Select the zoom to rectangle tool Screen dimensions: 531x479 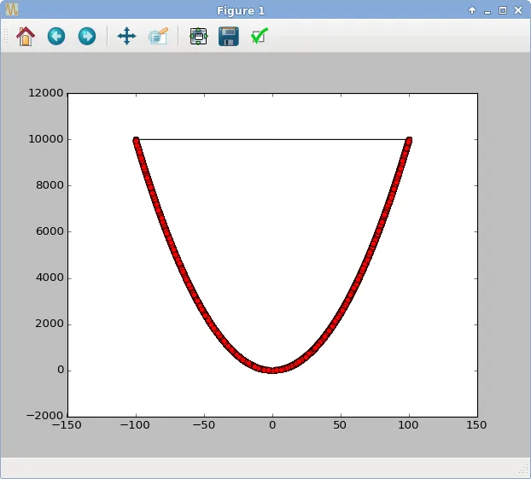click(158, 36)
